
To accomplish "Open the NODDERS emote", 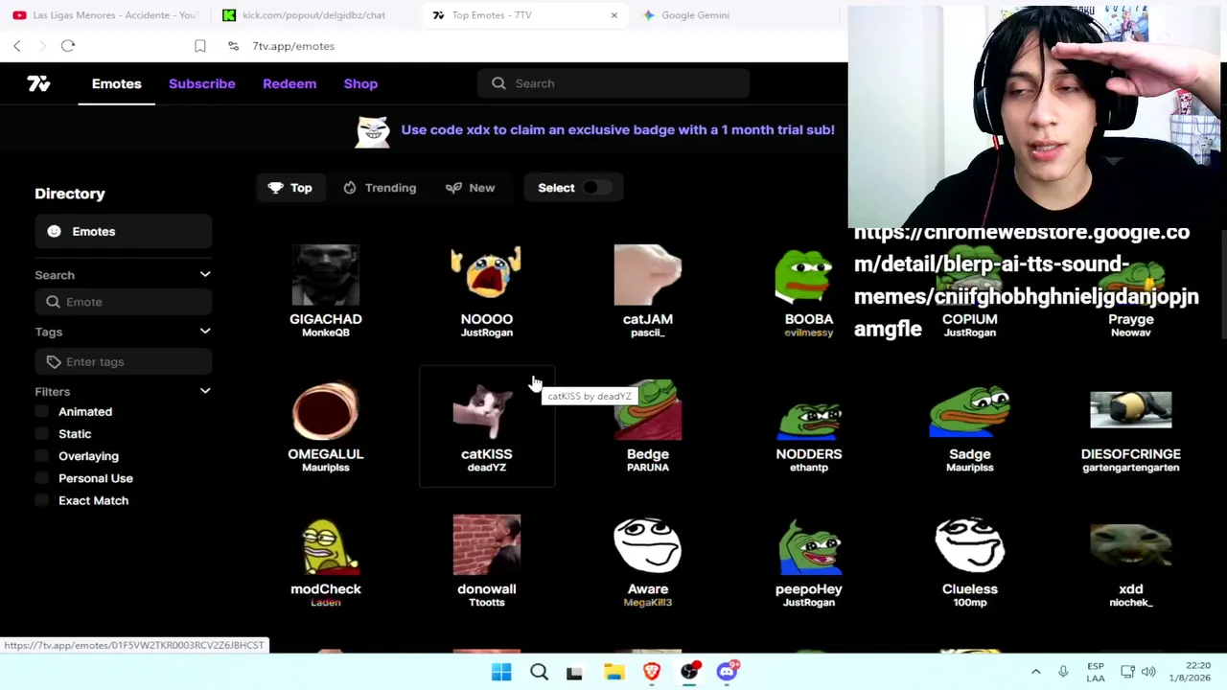I will (809, 425).
